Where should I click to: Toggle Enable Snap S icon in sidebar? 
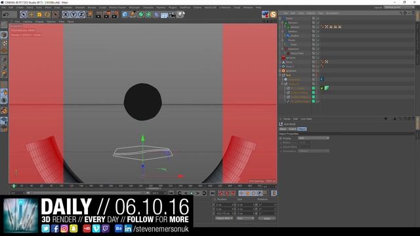[x=4, y=100]
